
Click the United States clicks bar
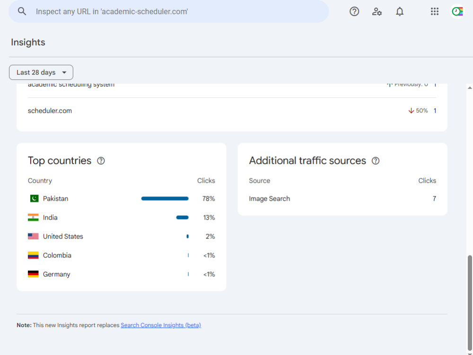click(188, 236)
